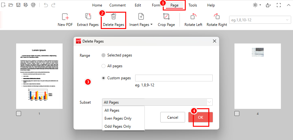Image resolution: width=293 pixels, height=140 pixels.
Task: Click Rotate Left tool
Action: [193, 20]
